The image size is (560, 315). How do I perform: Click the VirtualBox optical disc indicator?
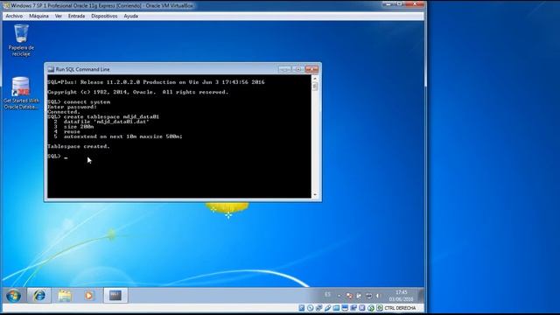click(310, 308)
